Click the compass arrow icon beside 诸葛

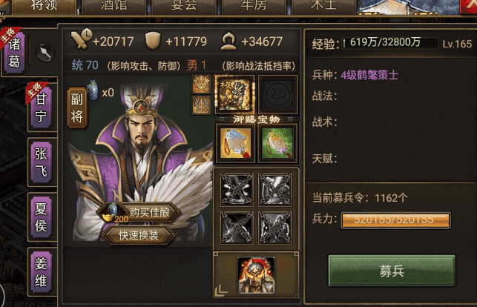tap(45, 53)
